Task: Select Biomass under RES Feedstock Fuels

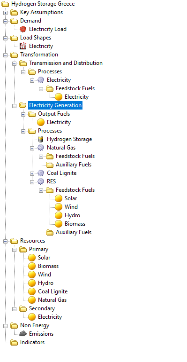Action: (x=75, y=224)
